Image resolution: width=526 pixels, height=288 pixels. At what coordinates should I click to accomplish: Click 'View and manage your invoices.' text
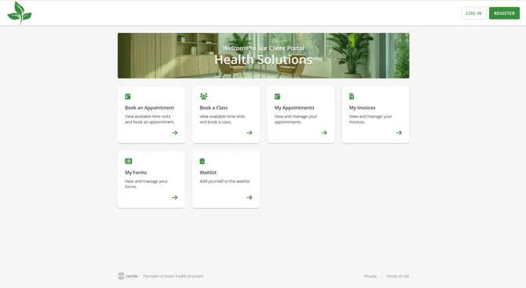tap(371, 119)
